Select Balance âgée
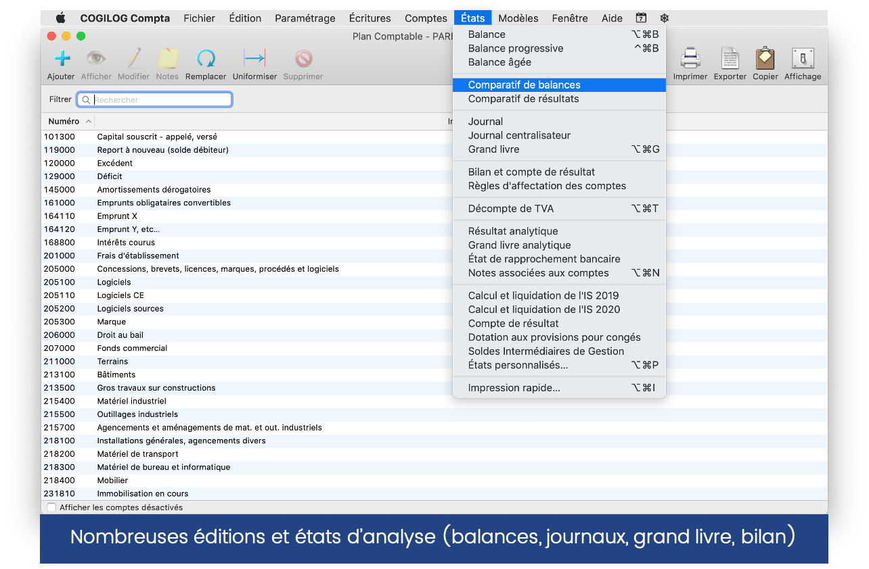869x569 pixels. click(x=559, y=62)
